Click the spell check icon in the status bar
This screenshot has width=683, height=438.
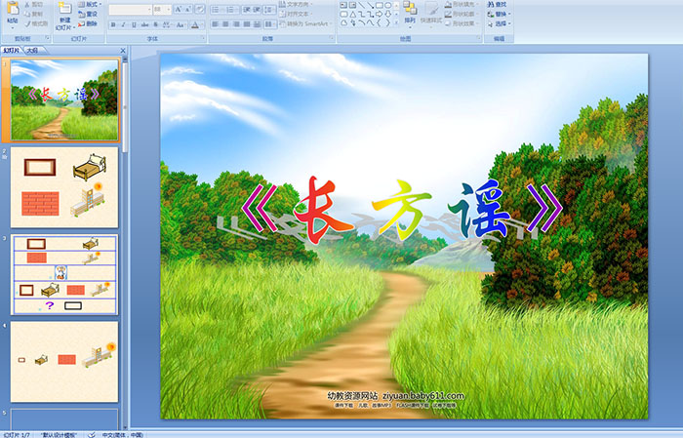point(92,434)
